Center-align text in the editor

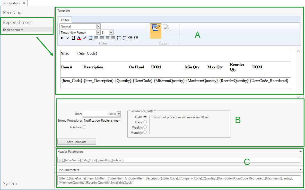coord(102,38)
